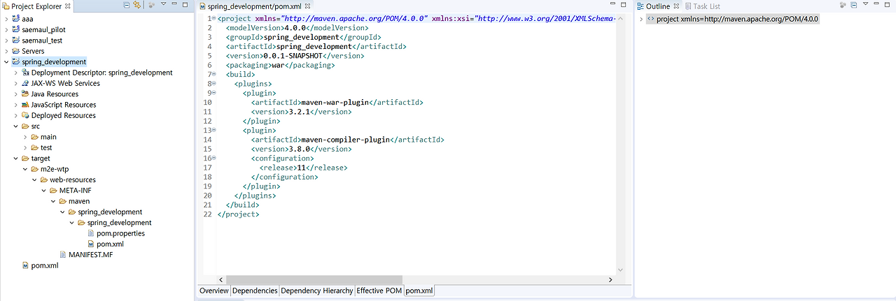Toggle Link with Editor in Project Explorer

[x=137, y=5]
